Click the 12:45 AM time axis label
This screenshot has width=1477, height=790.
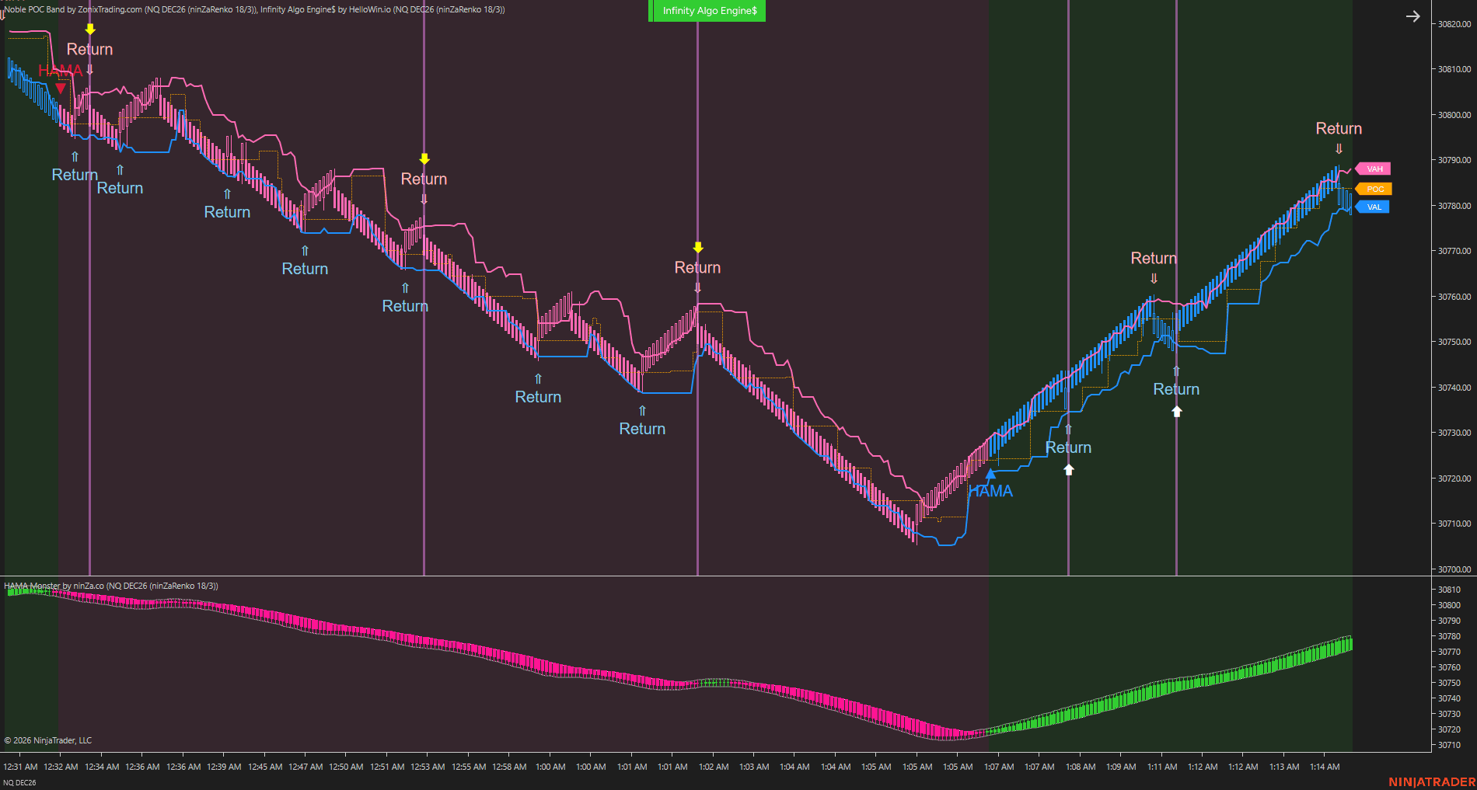tap(265, 767)
